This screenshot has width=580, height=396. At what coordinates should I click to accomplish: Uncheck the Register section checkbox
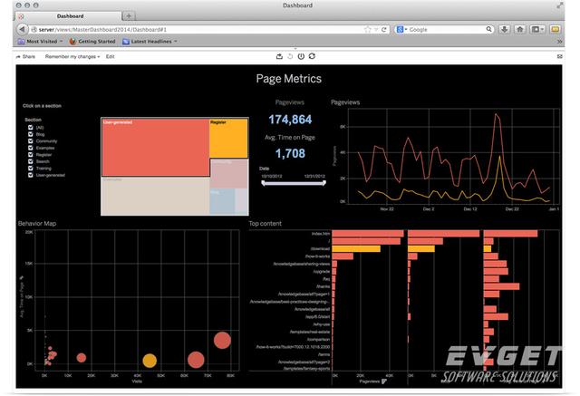point(31,155)
